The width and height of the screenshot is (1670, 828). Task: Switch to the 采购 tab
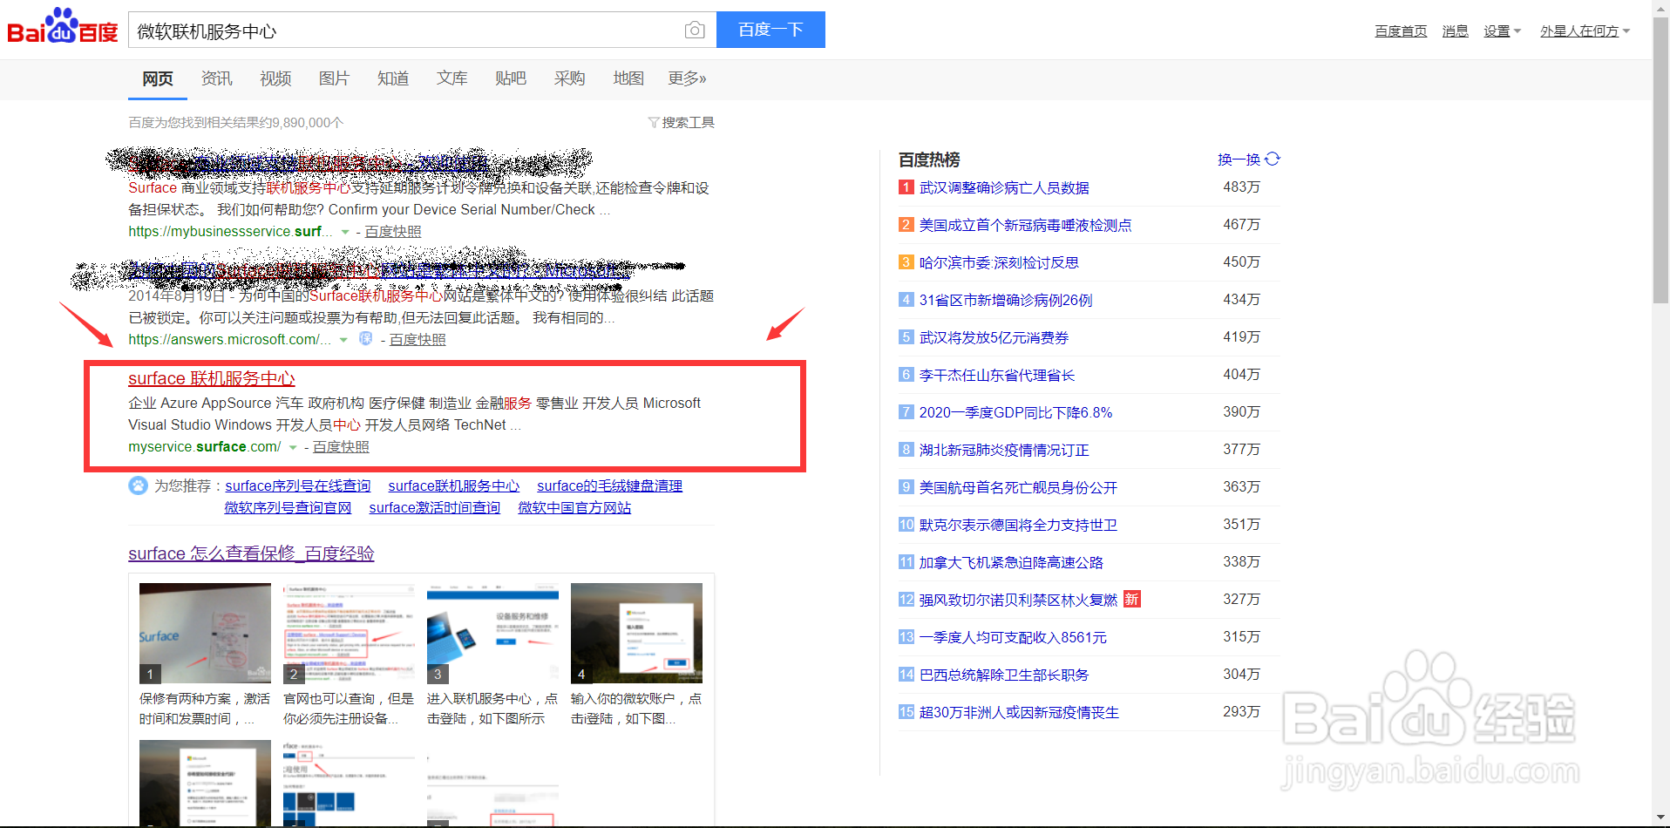pos(569,78)
